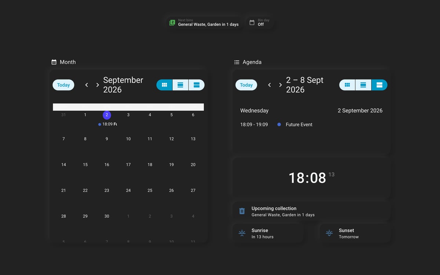Click the Upcoming collection trash bin icon

click(x=242, y=211)
